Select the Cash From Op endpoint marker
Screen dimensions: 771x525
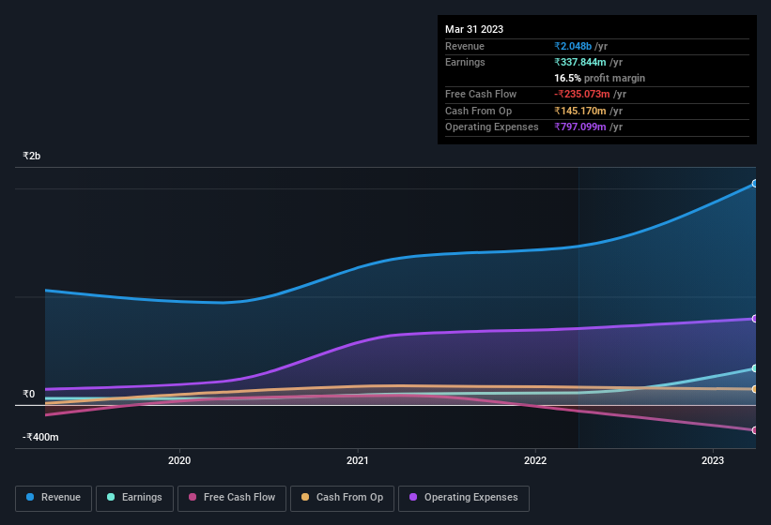coord(755,389)
